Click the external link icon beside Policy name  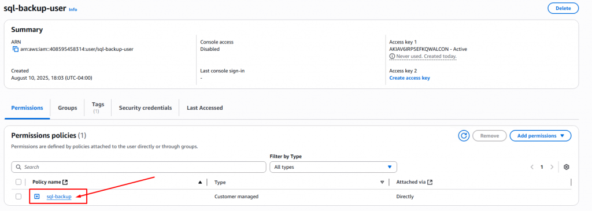[x=65, y=182]
